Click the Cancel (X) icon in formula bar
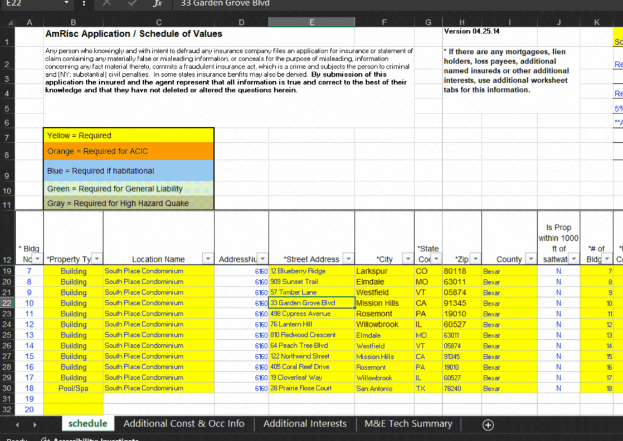This screenshot has height=441, width=623. (107, 3)
